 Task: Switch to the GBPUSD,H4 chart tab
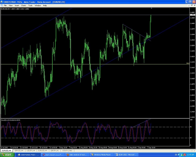click(x=19, y=151)
